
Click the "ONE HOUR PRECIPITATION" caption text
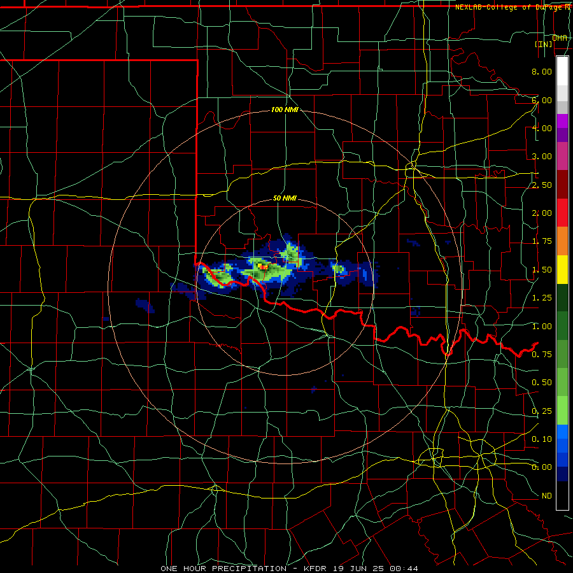pyautogui.click(x=223, y=569)
